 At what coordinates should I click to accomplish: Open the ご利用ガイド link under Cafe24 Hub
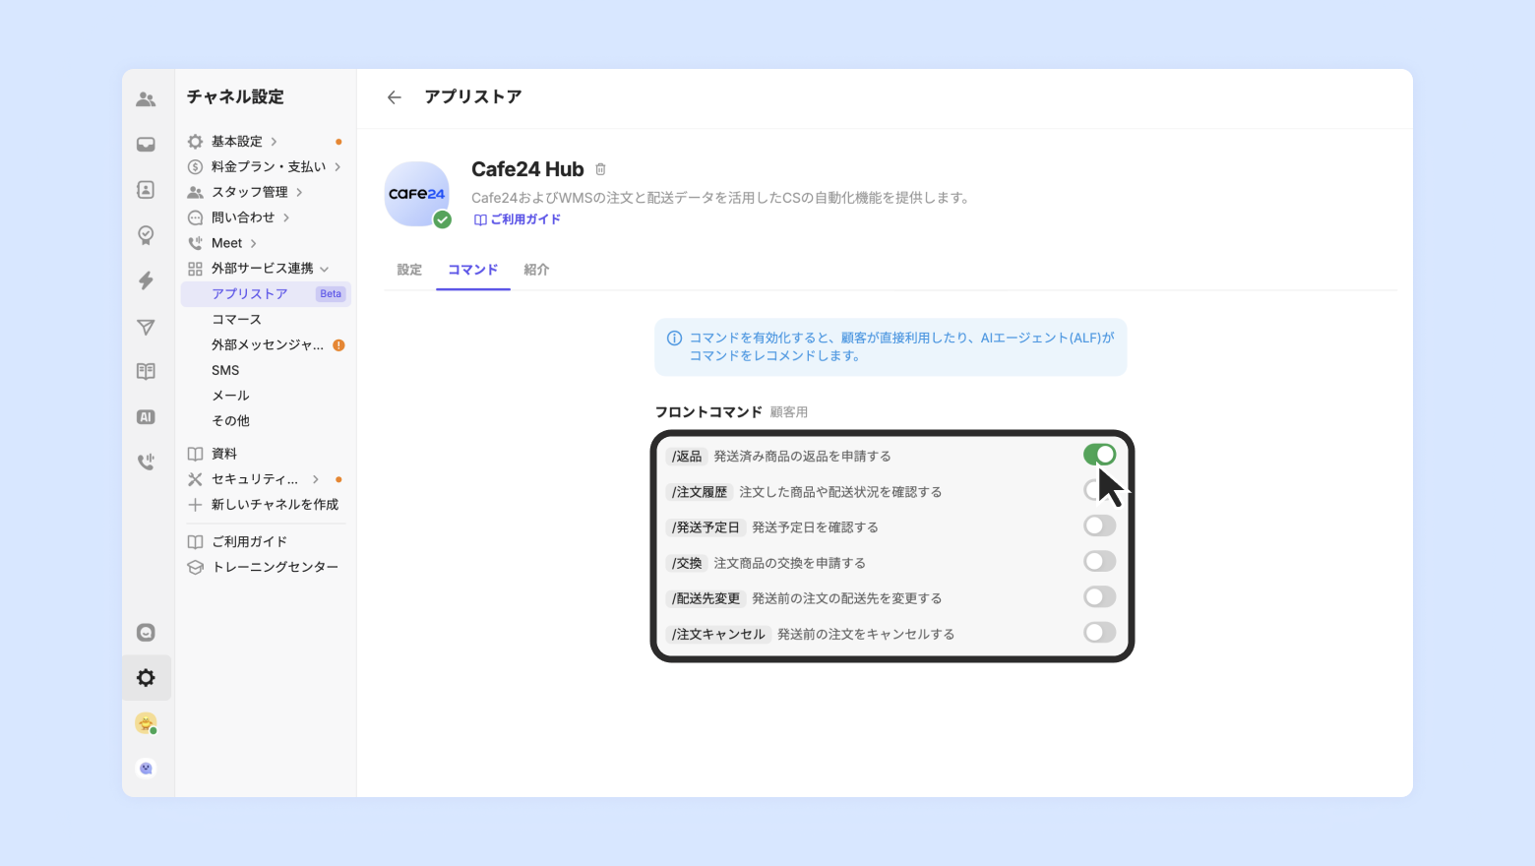pos(518,219)
